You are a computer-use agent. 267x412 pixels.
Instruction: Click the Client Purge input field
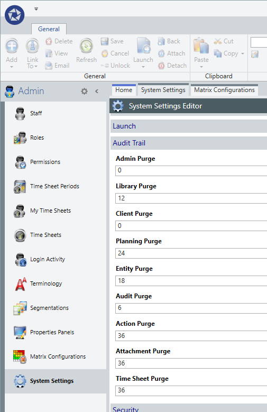tap(191, 226)
